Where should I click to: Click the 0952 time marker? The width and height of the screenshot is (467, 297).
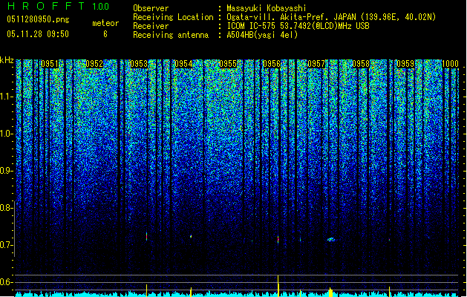[94, 64]
